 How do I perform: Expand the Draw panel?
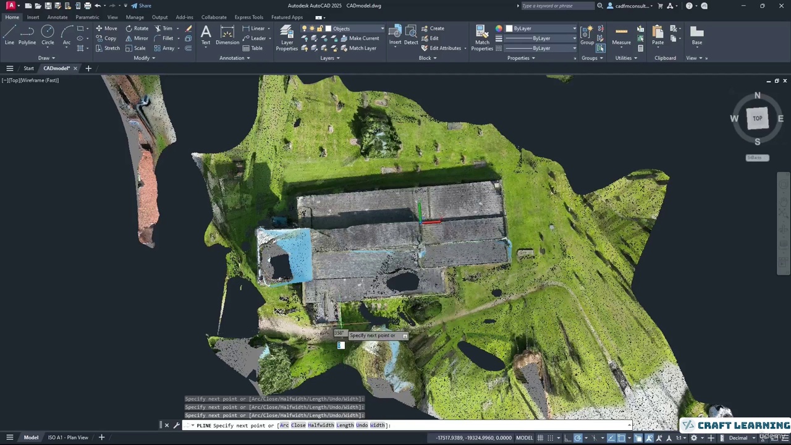click(x=45, y=58)
